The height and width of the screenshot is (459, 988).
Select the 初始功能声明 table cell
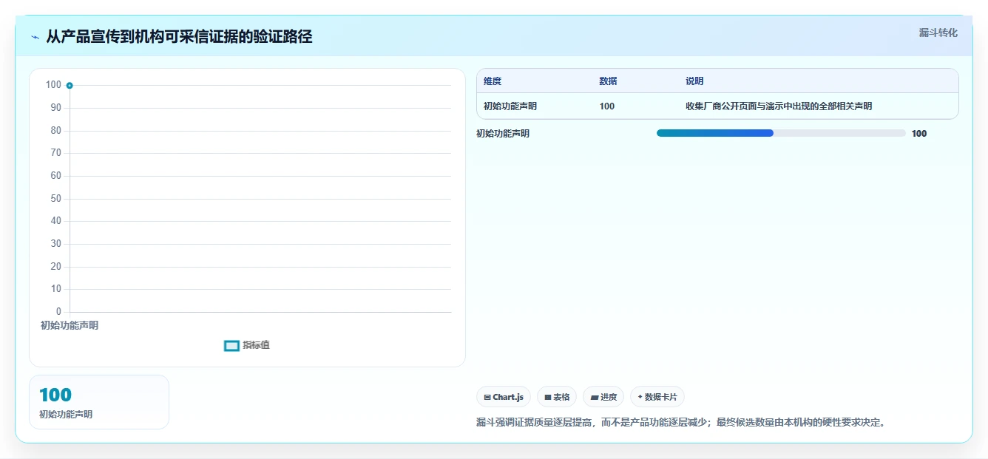(x=510, y=106)
